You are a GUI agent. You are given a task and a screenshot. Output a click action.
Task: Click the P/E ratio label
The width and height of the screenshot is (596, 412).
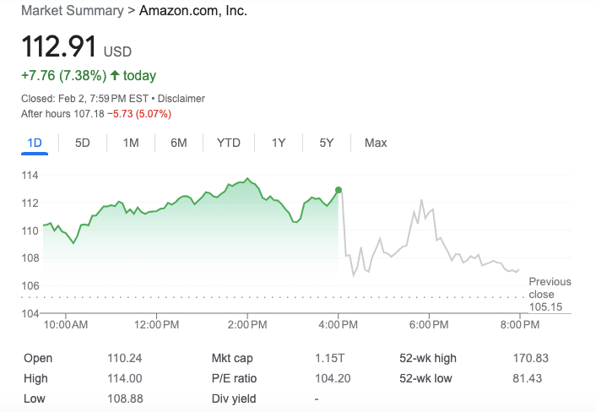[x=234, y=378]
